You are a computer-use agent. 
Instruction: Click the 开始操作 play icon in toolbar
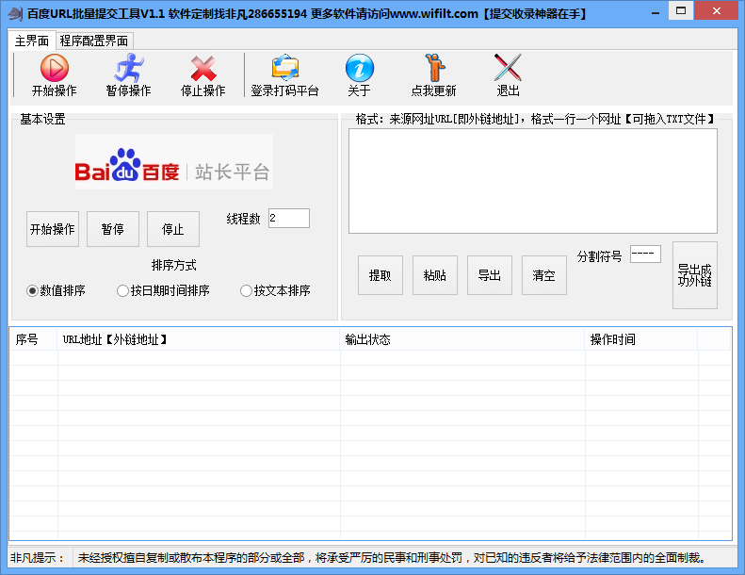point(55,68)
